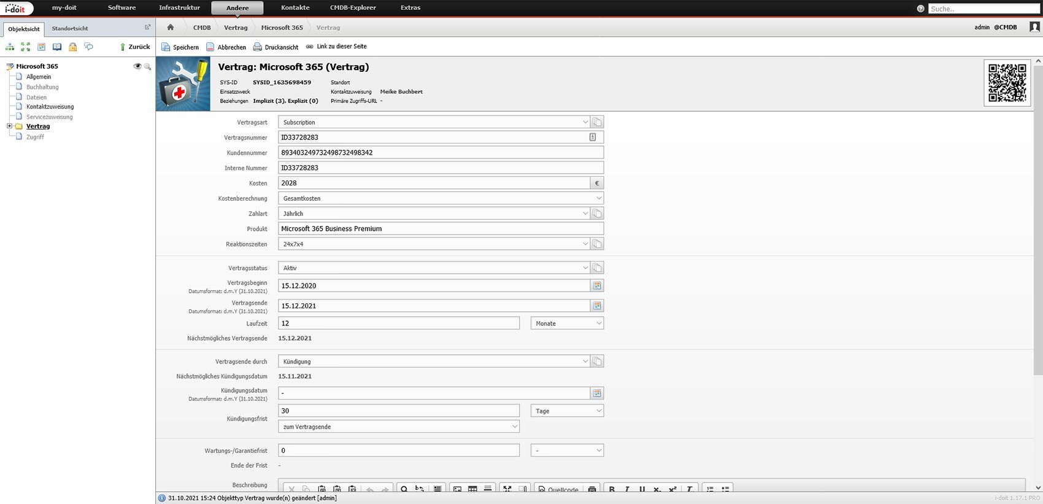Switch to the Standortsicht tab
The height and width of the screenshot is (504, 1043).
coord(70,28)
